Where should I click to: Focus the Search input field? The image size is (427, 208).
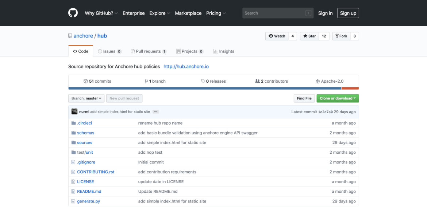point(278,13)
